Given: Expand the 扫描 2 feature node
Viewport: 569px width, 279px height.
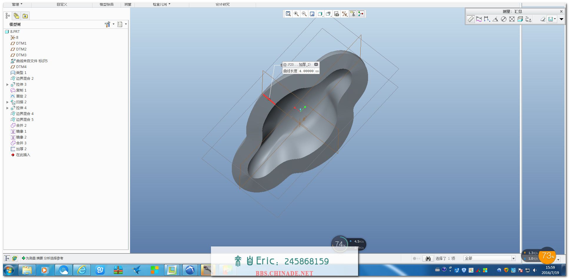Looking at the screenshot, I should [8, 102].
